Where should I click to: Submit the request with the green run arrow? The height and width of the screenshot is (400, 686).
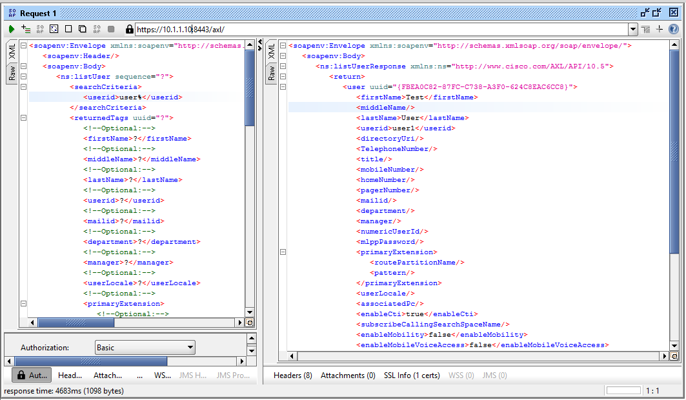pyautogui.click(x=11, y=29)
